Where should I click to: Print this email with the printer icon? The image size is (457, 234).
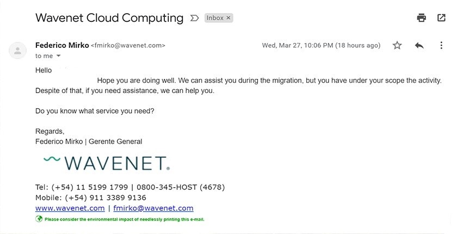422,18
